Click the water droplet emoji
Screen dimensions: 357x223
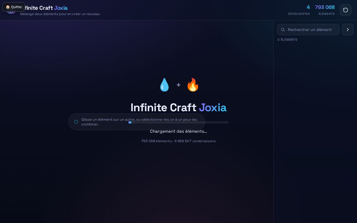coord(164,85)
